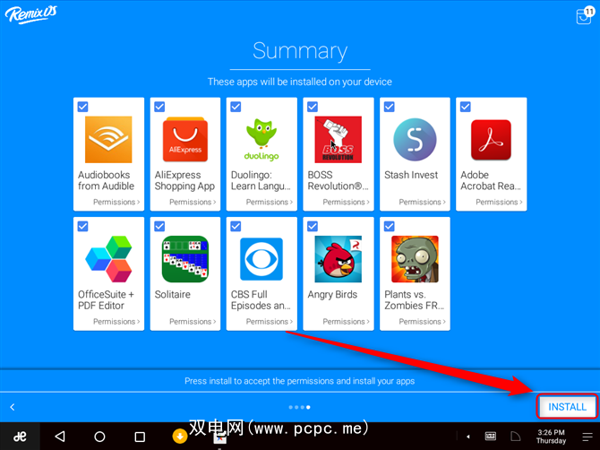Click the OfficeSuite + PDF Editor icon
Image resolution: width=600 pixels, height=450 pixels.
(108, 259)
